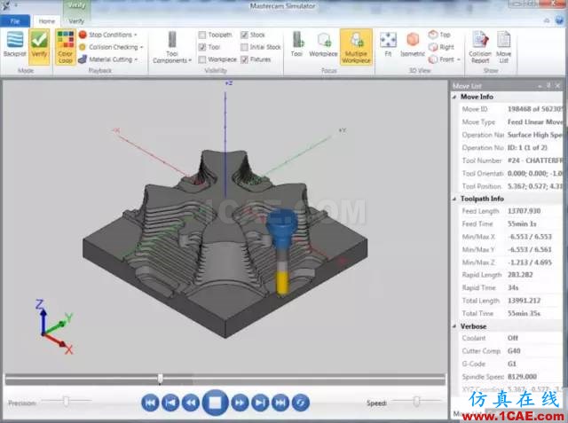Open Move List panel options arrow
The width and height of the screenshot is (568, 423).
pyautogui.click(x=540, y=86)
